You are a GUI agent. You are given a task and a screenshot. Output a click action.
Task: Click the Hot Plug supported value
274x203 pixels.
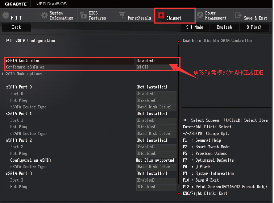[x=155, y=160]
